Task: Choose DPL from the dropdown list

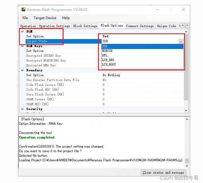Action: pyautogui.click(x=142, y=55)
